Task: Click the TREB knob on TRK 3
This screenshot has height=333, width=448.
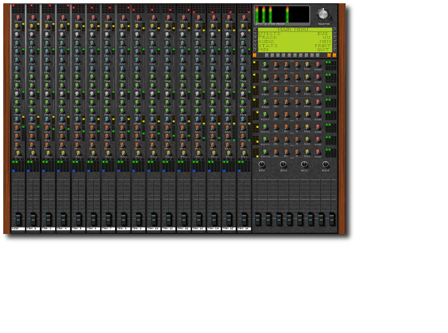Action: (x=47, y=77)
